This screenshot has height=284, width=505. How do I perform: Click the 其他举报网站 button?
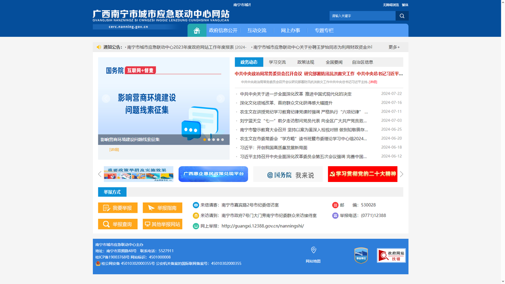coord(162,224)
